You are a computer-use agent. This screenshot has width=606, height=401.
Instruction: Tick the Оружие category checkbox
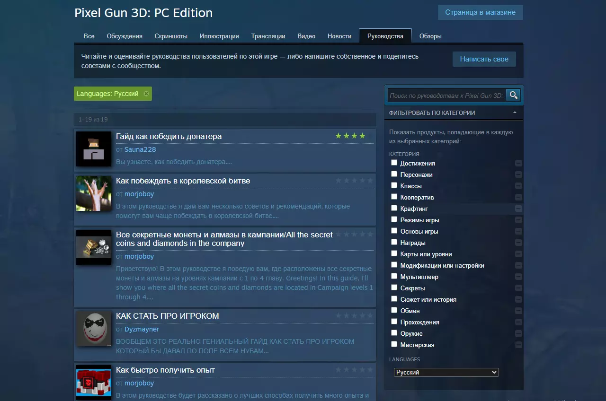(394, 333)
